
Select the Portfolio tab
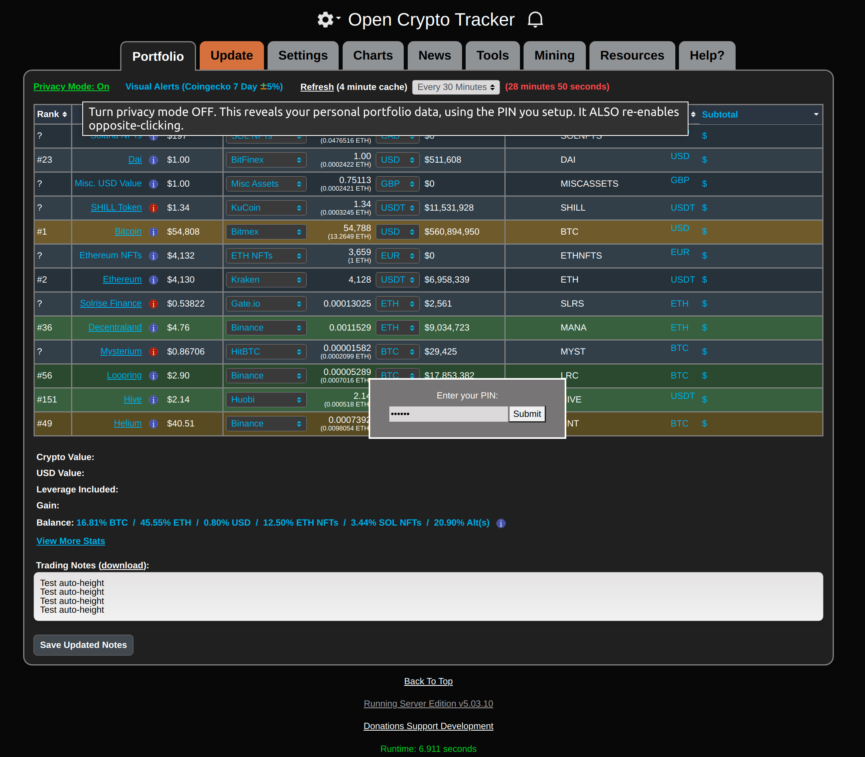pos(158,56)
